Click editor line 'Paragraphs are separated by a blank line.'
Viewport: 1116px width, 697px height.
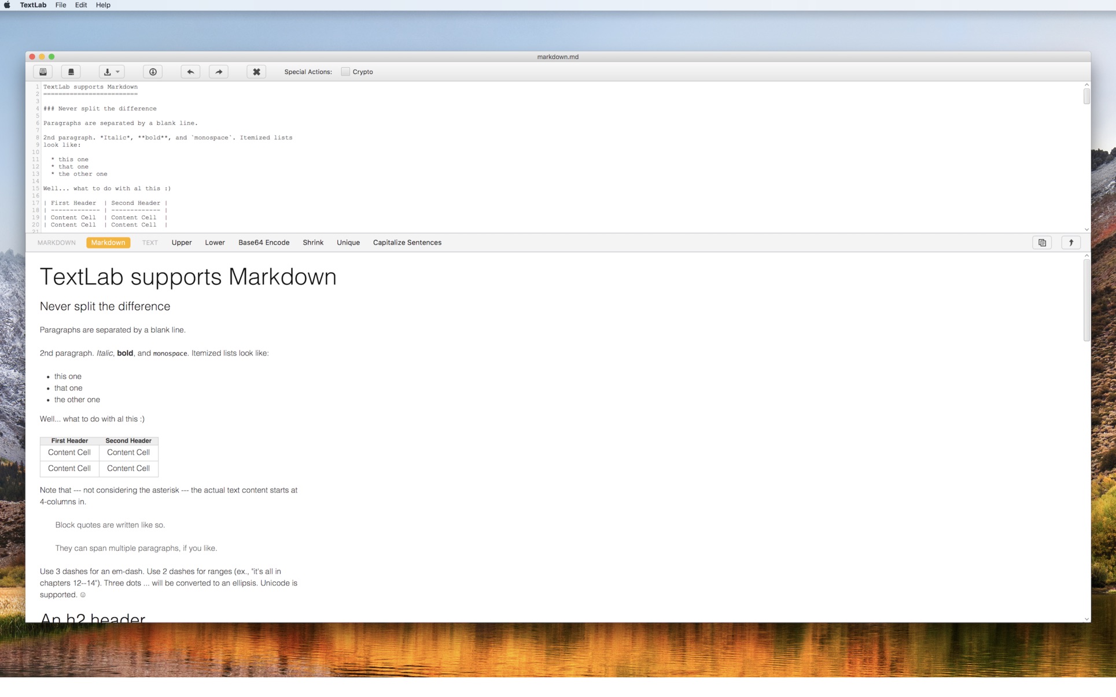[x=120, y=123]
